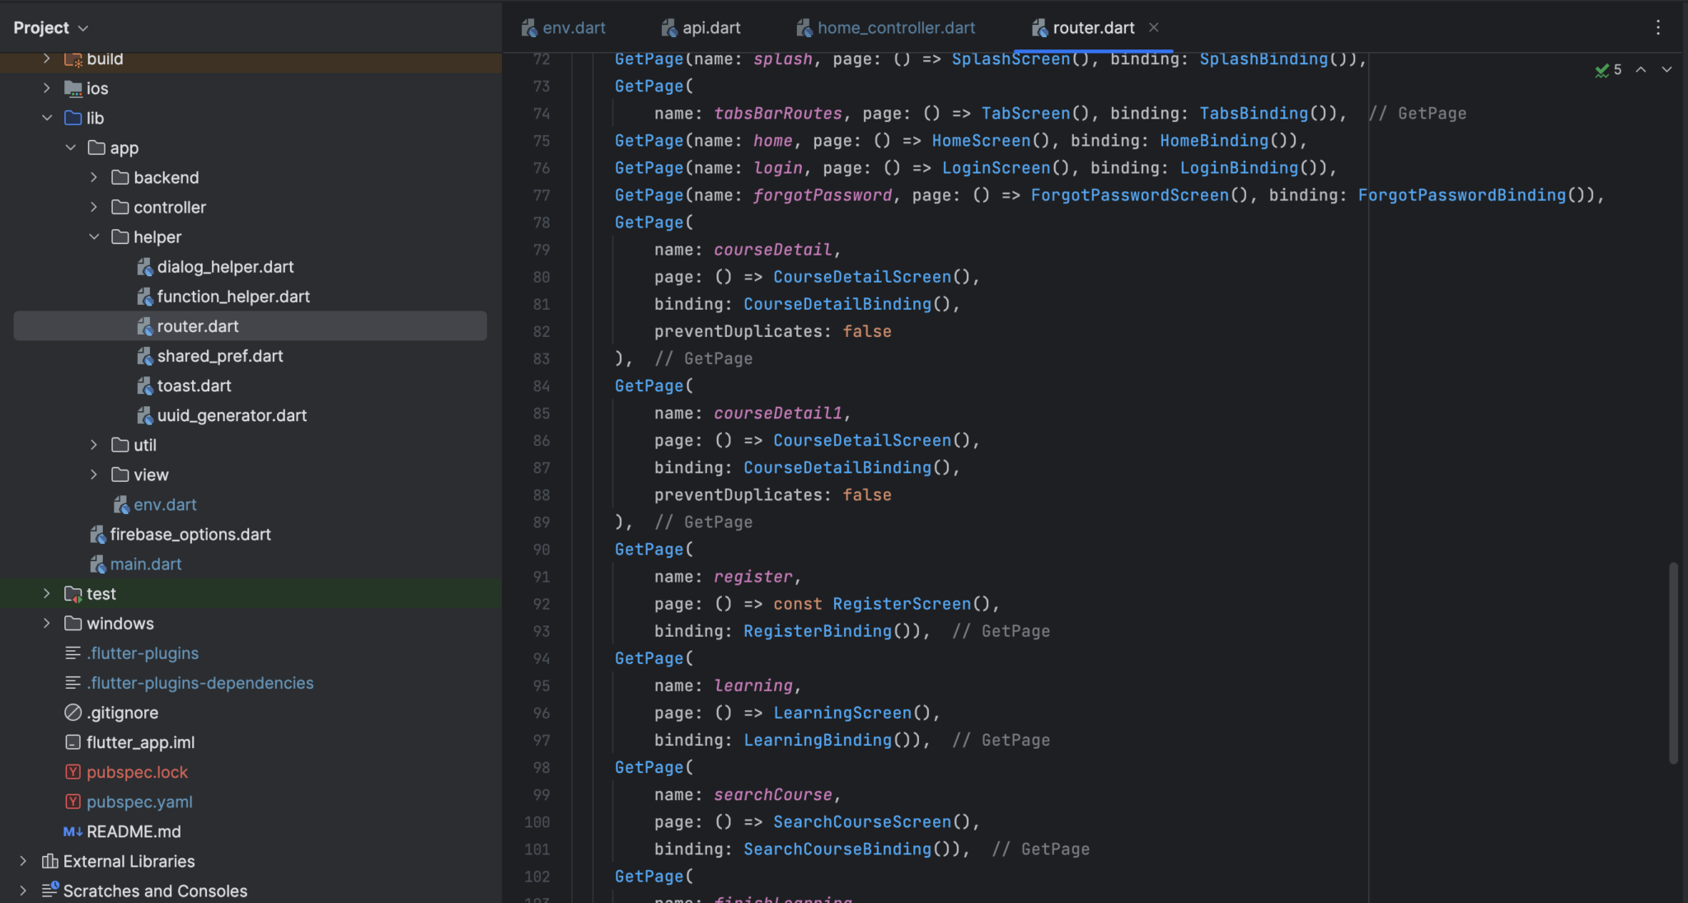This screenshot has height=903, width=1688.
Task: Click LoginBinding on line 76
Action: click(x=1239, y=168)
